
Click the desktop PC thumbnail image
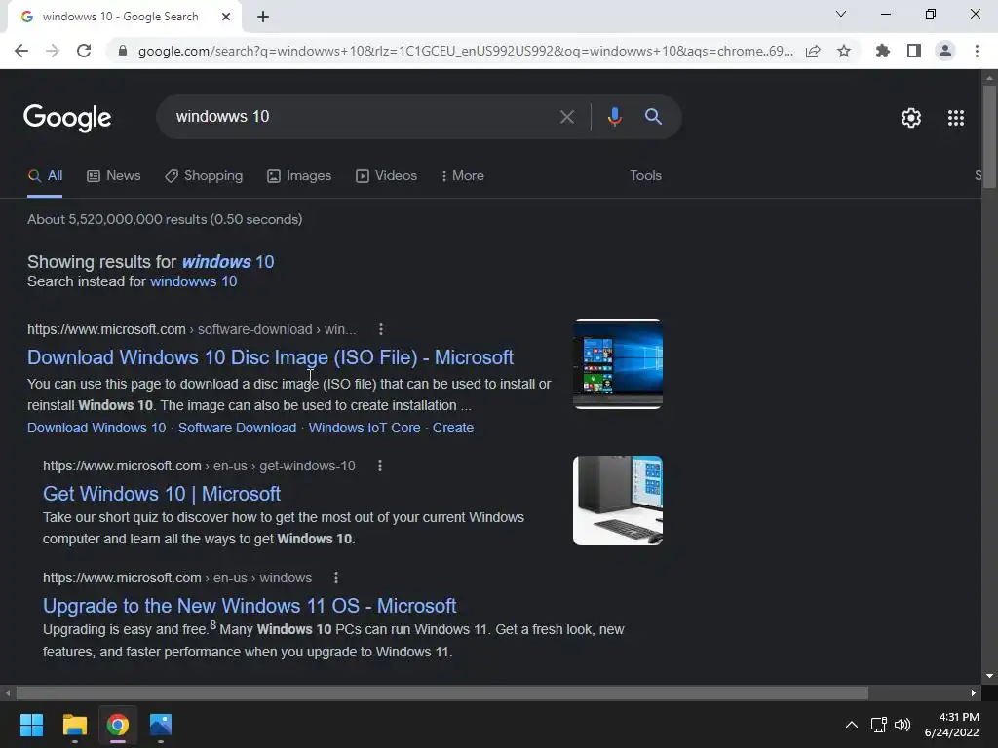click(x=617, y=501)
